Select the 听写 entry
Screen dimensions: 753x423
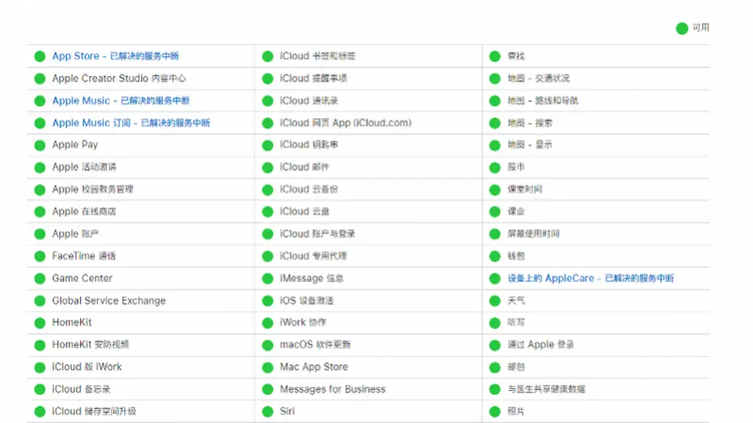click(516, 322)
